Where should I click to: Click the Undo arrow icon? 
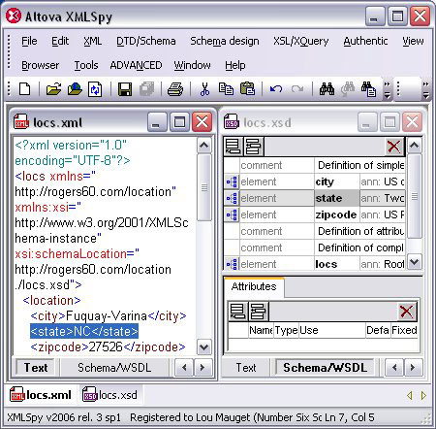[276, 89]
